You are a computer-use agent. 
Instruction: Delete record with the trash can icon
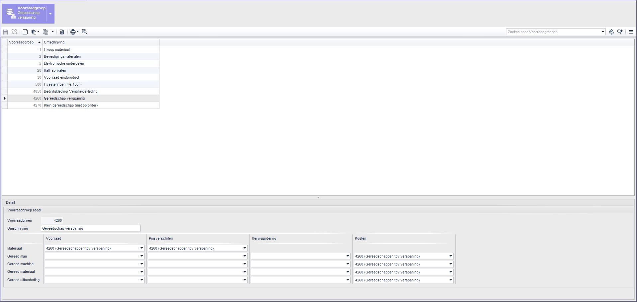pos(62,32)
